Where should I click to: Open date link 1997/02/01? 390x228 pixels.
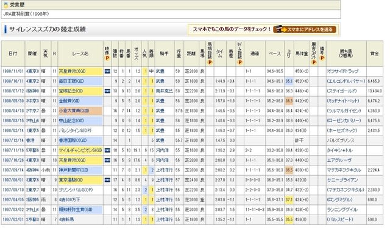point(13,219)
